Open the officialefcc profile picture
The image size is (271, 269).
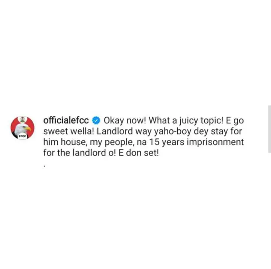(23, 128)
